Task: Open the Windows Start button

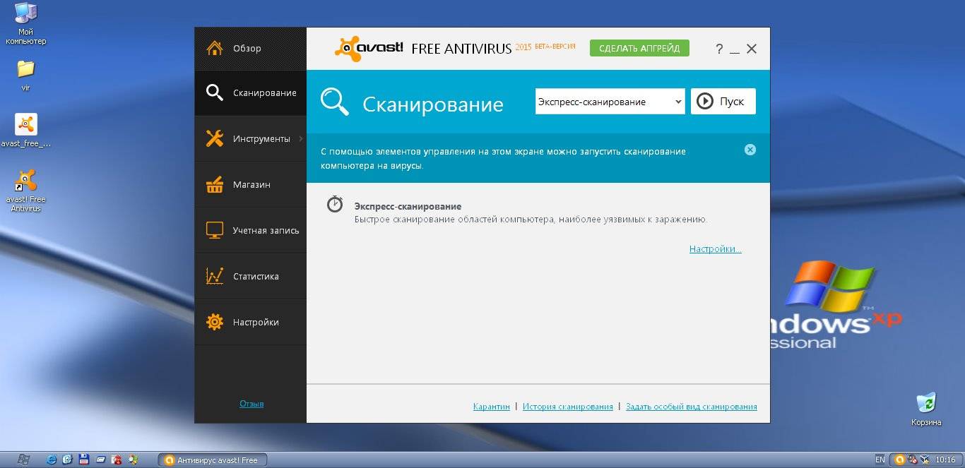Action: [x=23, y=460]
